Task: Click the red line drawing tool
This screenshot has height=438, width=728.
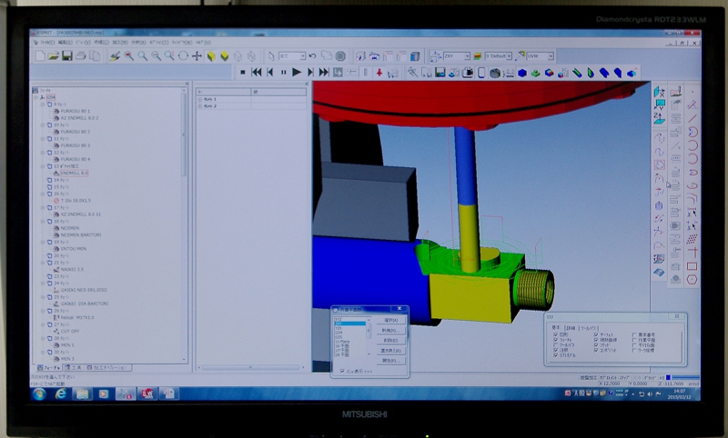Action: click(x=693, y=119)
